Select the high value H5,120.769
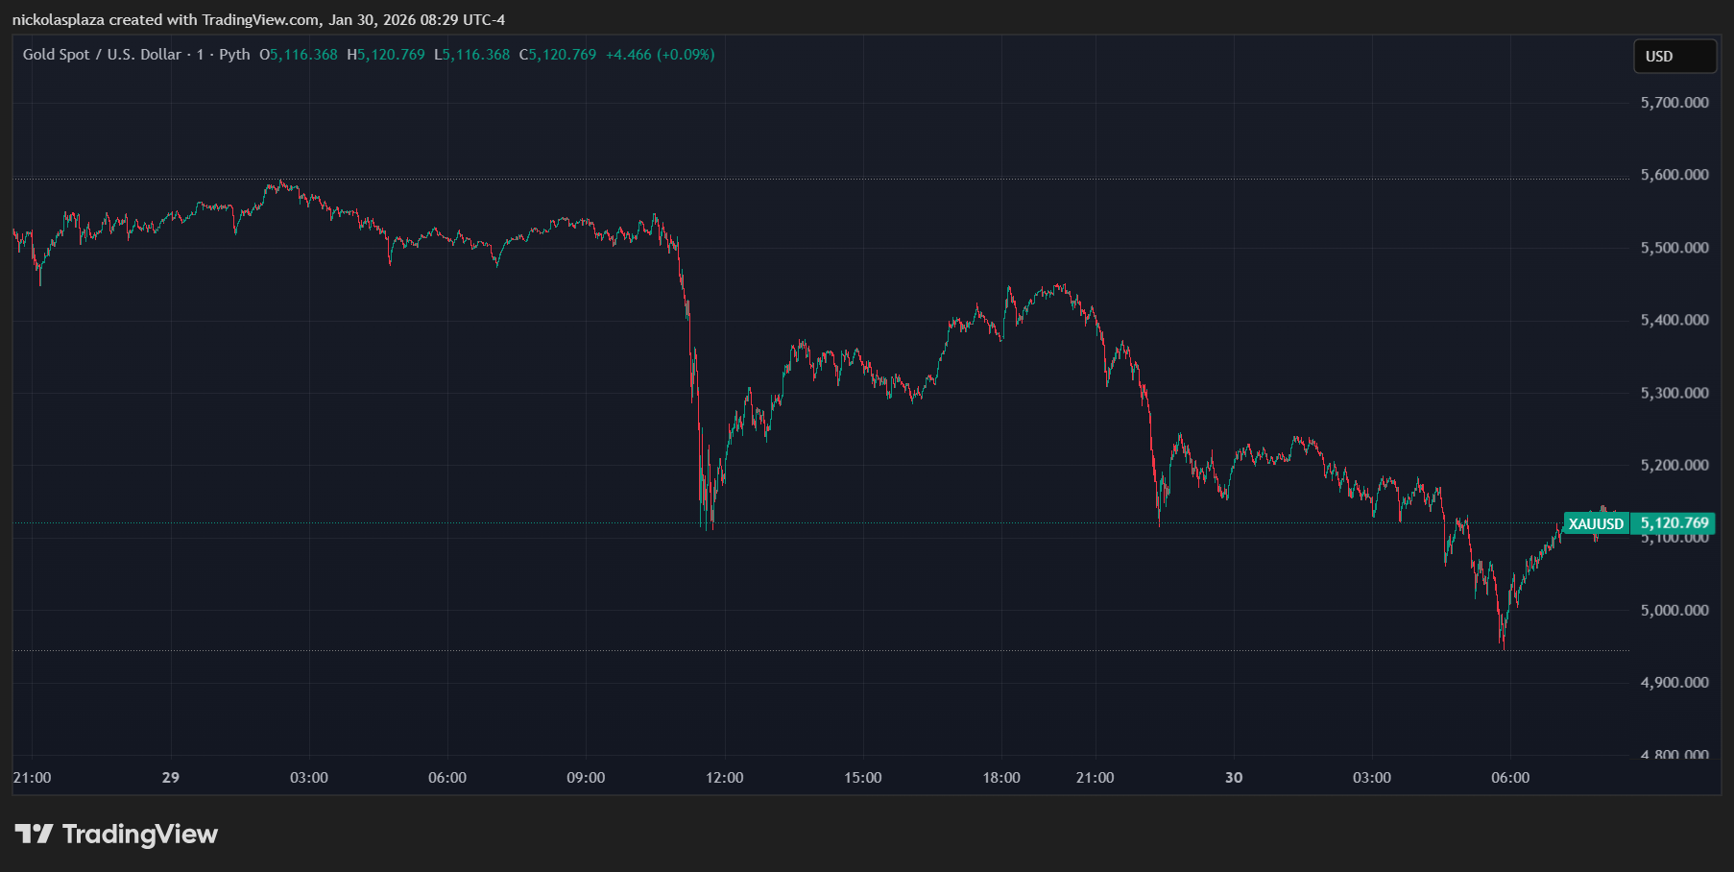The width and height of the screenshot is (1734, 872). point(386,55)
